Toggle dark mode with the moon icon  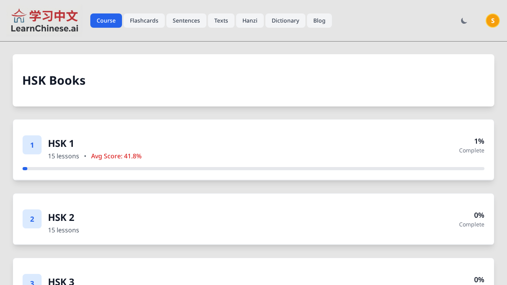(464, 21)
